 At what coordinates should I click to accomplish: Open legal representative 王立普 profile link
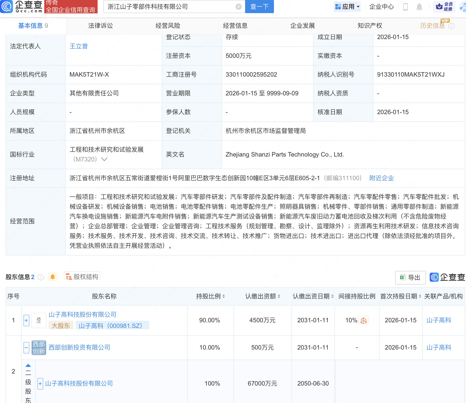point(79,46)
